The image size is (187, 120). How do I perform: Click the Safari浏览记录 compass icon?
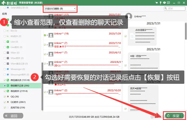[x=8, y=8]
